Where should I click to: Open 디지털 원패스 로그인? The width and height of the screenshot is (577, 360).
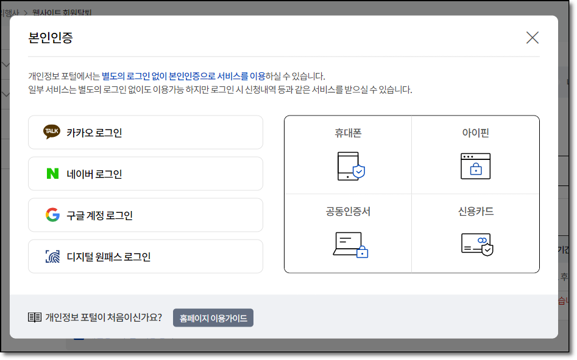(x=145, y=256)
